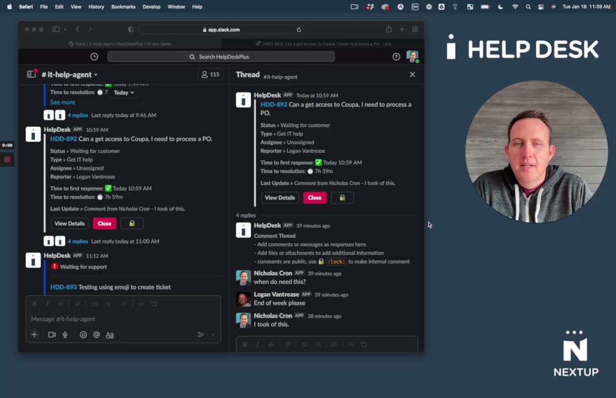
Task: Select the Slack it-help-agent browser tab
Action: tap(120, 44)
